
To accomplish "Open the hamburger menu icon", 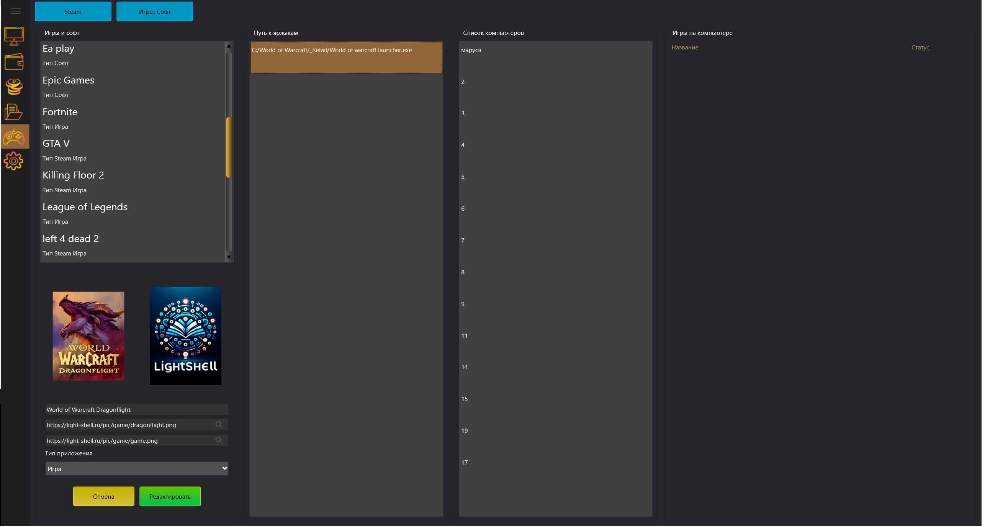I will 15,11.
